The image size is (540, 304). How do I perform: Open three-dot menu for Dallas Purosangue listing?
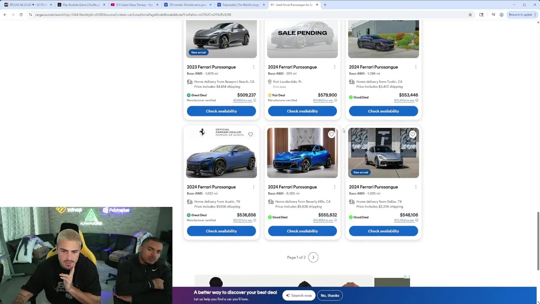[x=416, y=187]
